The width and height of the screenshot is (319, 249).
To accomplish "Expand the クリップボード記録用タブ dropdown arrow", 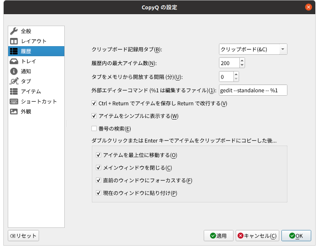I will point(283,49).
